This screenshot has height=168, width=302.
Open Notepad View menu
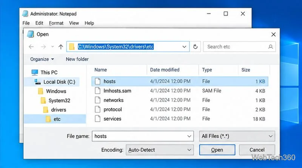pyautogui.click(x=74, y=23)
